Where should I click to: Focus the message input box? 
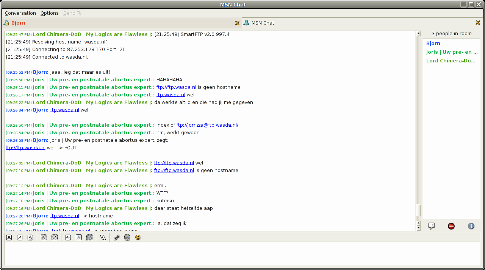click(242, 254)
